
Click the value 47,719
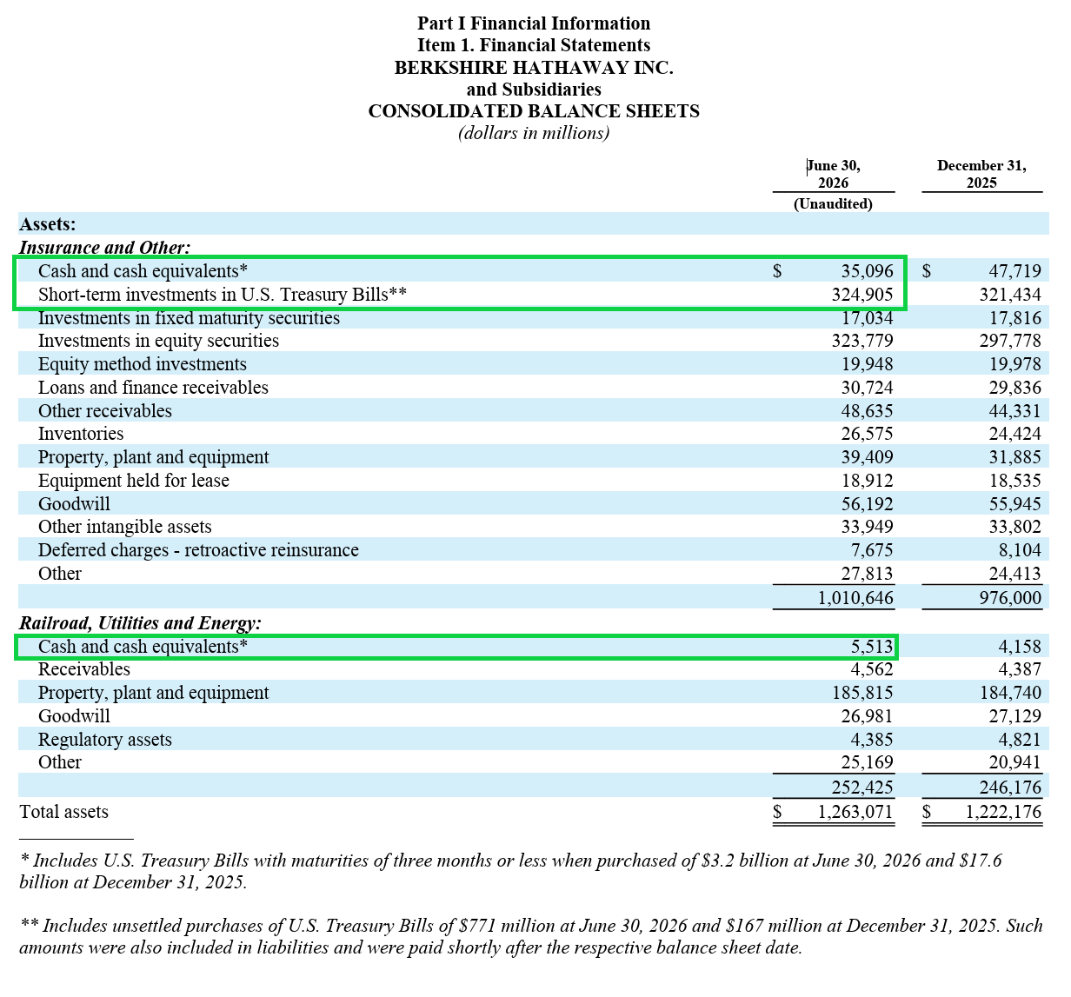pyautogui.click(x=1014, y=271)
